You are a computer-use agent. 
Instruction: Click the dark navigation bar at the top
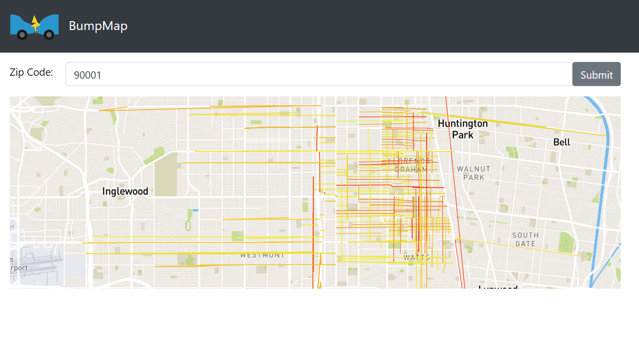click(x=320, y=26)
